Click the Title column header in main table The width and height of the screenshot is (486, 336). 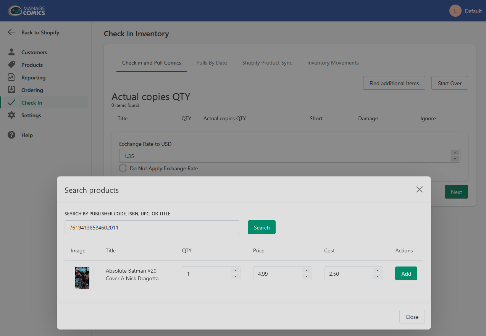[123, 118]
